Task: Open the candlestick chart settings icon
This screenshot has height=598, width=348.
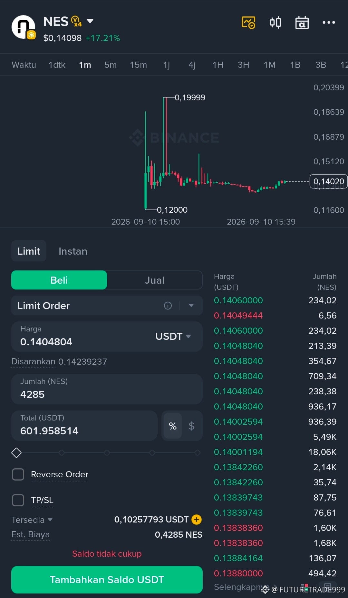Action: point(275,23)
